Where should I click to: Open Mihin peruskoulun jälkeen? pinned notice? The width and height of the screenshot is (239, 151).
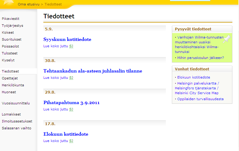tap(200, 58)
